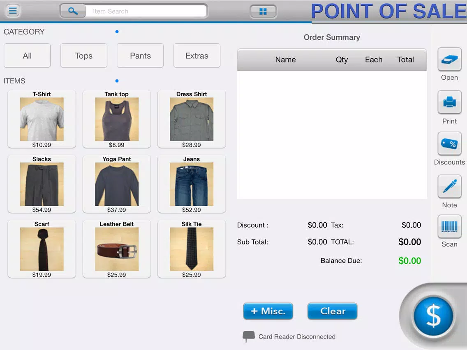This screenshot has height=350, width=467.
Task: Toggle the grid view button
Action: 263,12
